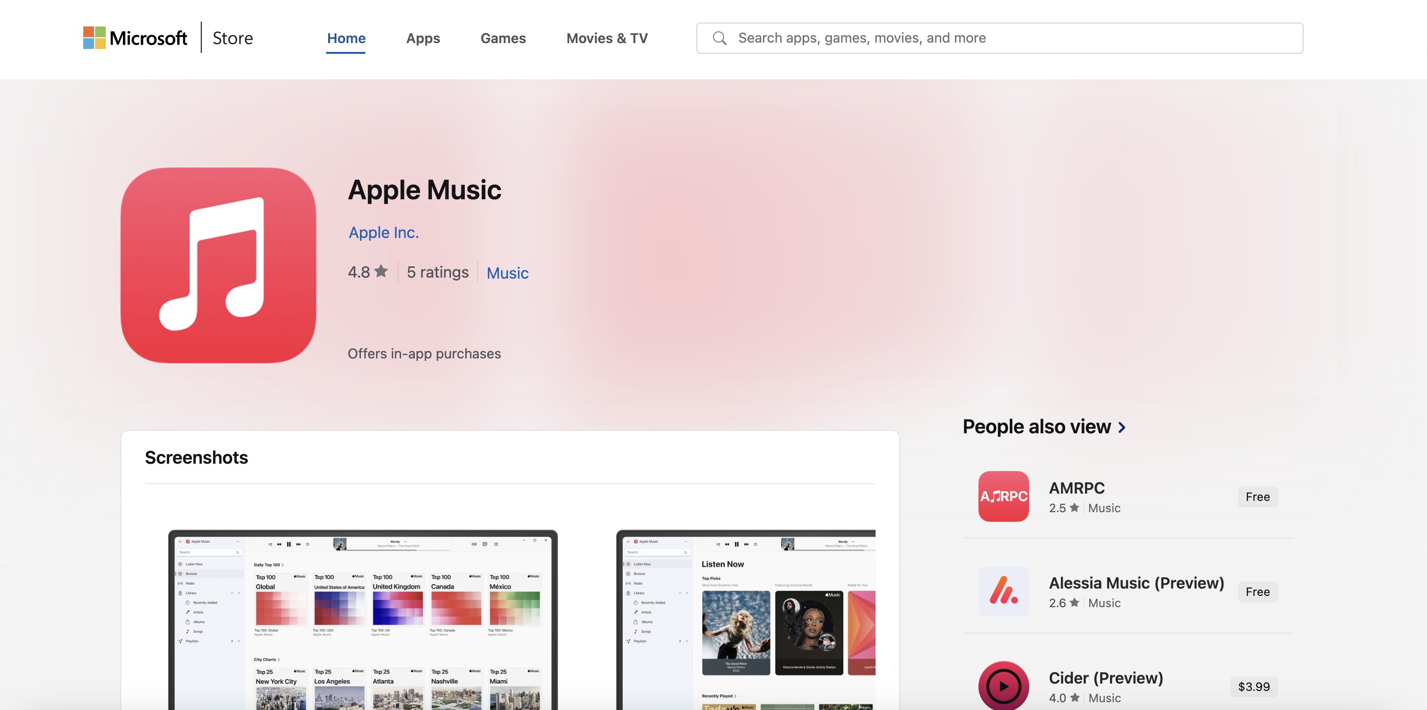
Task: Click Alessia Music 2.6 star rating
Action: point(1064,603)
